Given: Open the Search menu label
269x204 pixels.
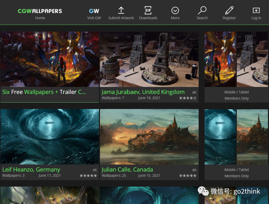Looking at the screenshot, I should [x=202, y=18].
